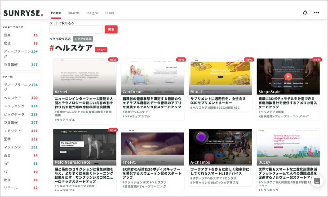The width and height of the screenshot is (328, 197).
Task: Click the フォロー button beside ヘルスケア
Action: (x=101, y=50)
